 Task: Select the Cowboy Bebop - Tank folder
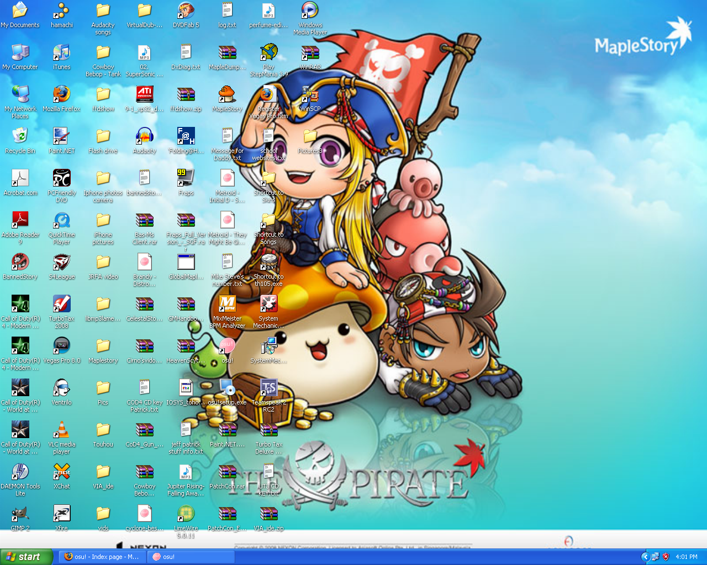(x=103, y=52)
